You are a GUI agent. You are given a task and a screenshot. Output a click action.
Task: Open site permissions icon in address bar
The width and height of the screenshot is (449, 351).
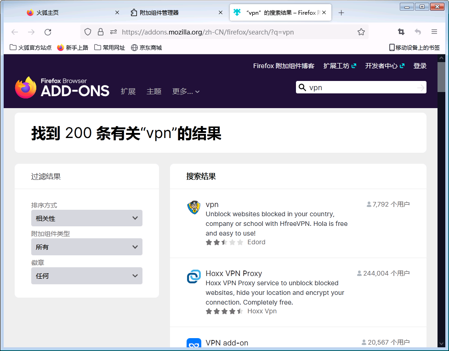[114, 32]
